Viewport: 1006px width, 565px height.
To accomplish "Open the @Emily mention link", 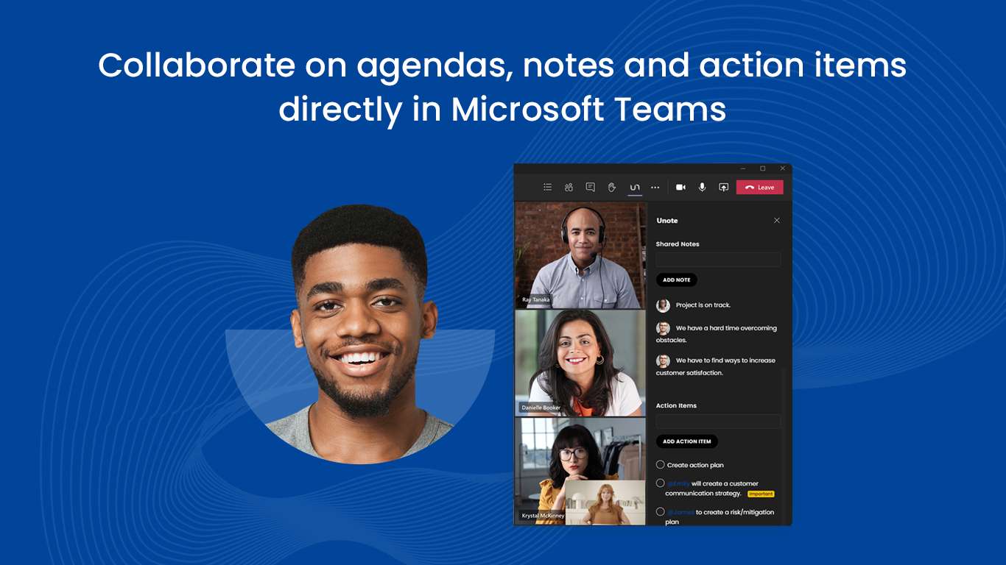I will [x=678, y=484].
